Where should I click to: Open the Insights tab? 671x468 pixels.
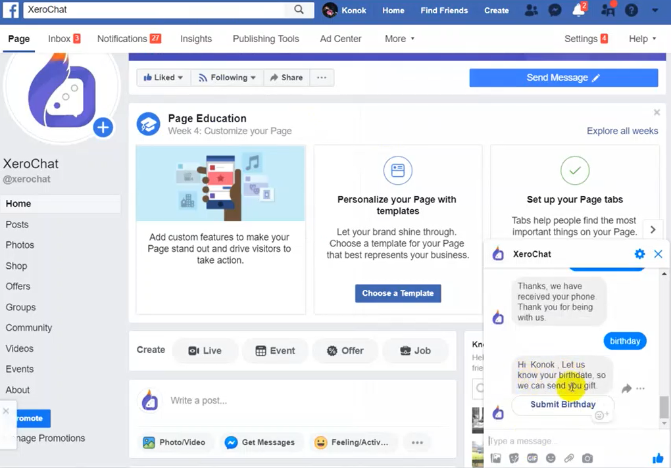coord(196,39)
